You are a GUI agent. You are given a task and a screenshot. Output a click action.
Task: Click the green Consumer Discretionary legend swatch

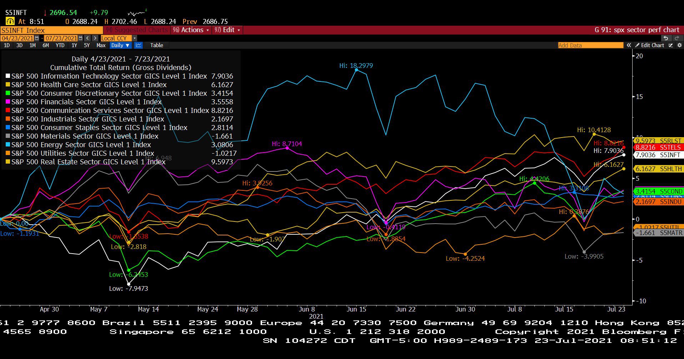click(x=8, y=93)
